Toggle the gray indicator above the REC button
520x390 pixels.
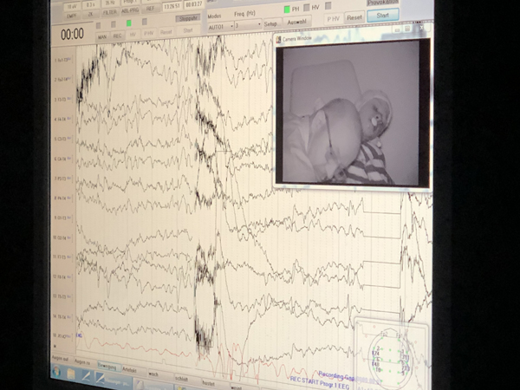(x=114, y=24)
